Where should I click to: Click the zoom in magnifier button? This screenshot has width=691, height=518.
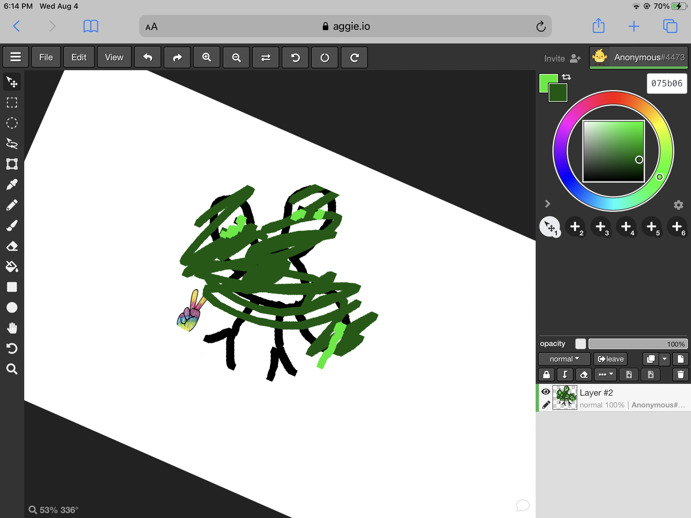coord(207,57)
